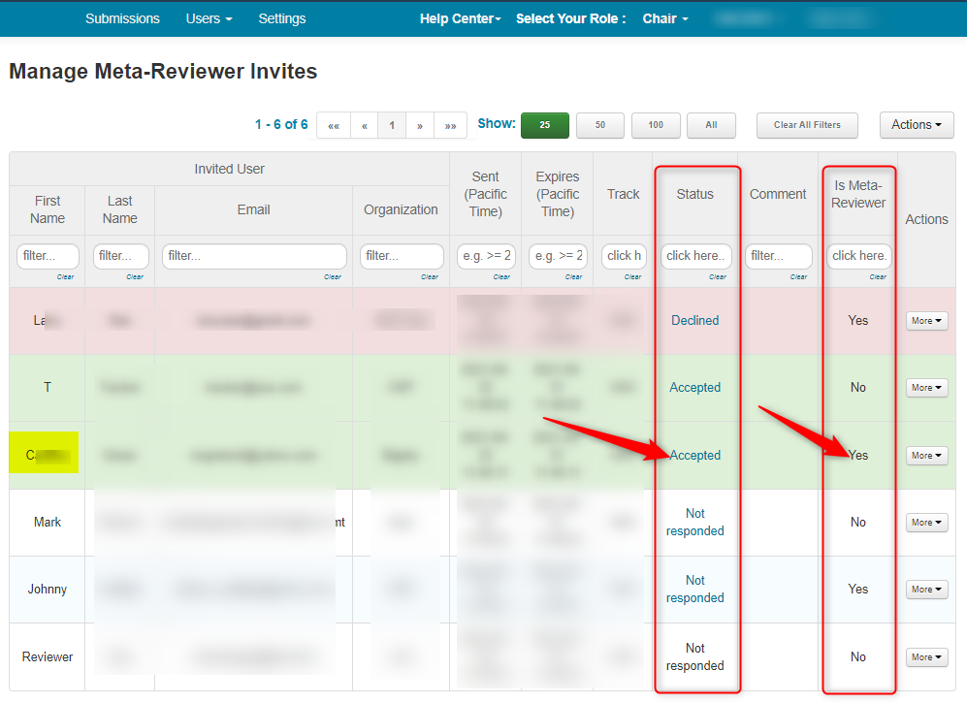
Task: Sort by the Status column header
Action: (x=695, y=194)
